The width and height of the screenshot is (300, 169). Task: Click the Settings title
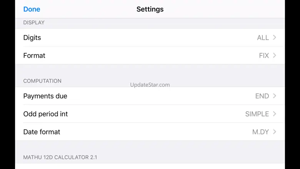click(x=150, y=9)
